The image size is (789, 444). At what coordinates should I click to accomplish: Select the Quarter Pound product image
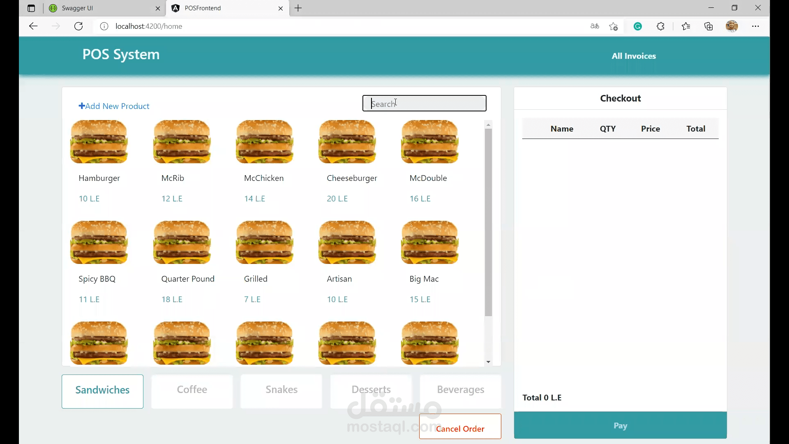(x=182, y=243)
